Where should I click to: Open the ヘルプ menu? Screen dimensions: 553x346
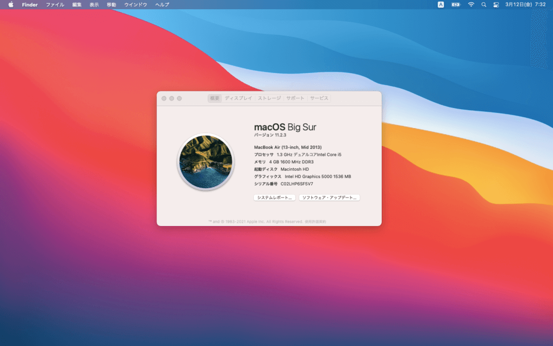[162, 4]
